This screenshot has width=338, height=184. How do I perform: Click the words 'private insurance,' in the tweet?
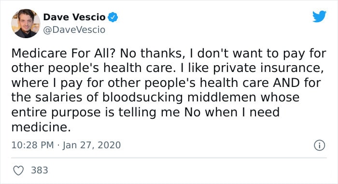point(268,68)
